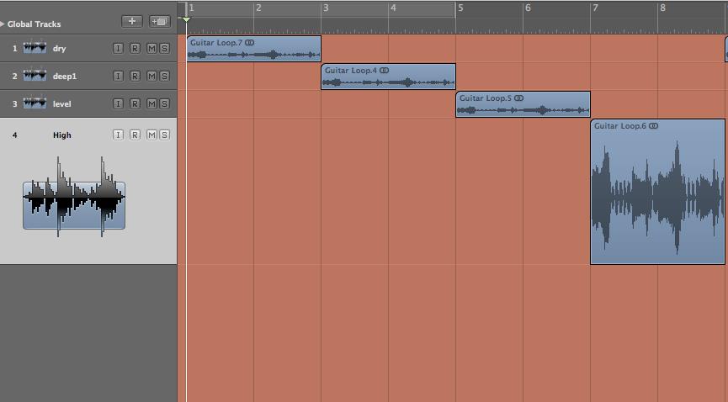Click bar 5 in the timeline ruler

coord(460,8)
